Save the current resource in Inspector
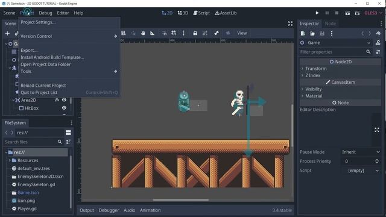This screenshot has width=386, height=217. [x=322, y=34]
